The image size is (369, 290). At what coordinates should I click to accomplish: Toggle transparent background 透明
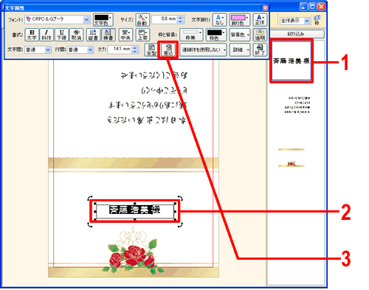click(x=260, y=35)
